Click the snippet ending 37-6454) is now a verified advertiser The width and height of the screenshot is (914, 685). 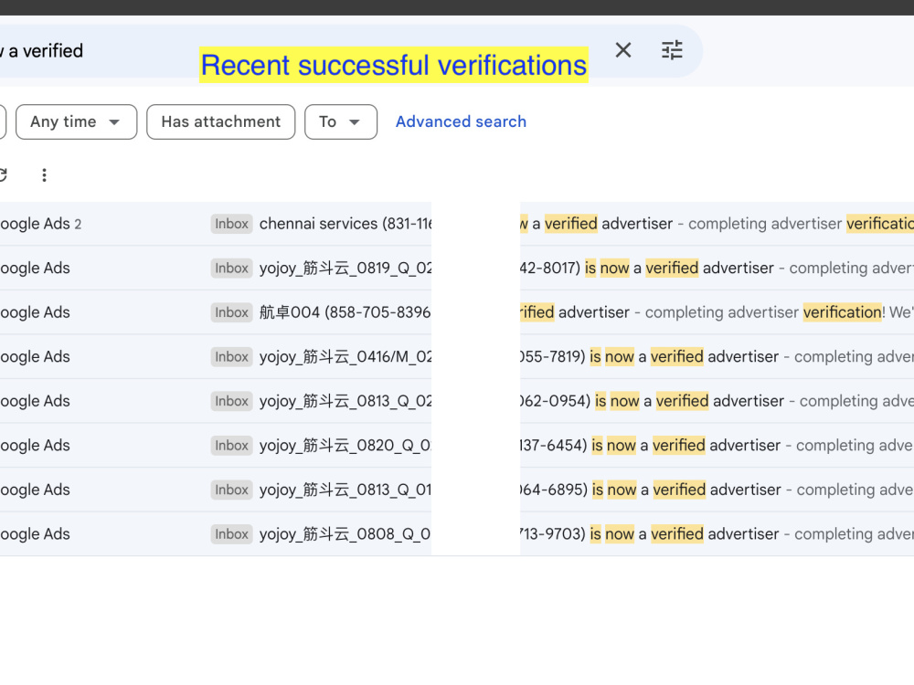651,445
